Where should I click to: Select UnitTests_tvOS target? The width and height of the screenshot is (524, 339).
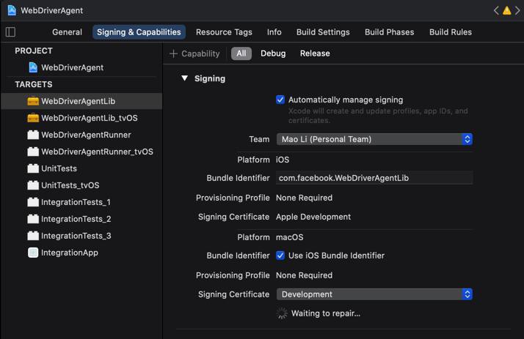(82, 185)
